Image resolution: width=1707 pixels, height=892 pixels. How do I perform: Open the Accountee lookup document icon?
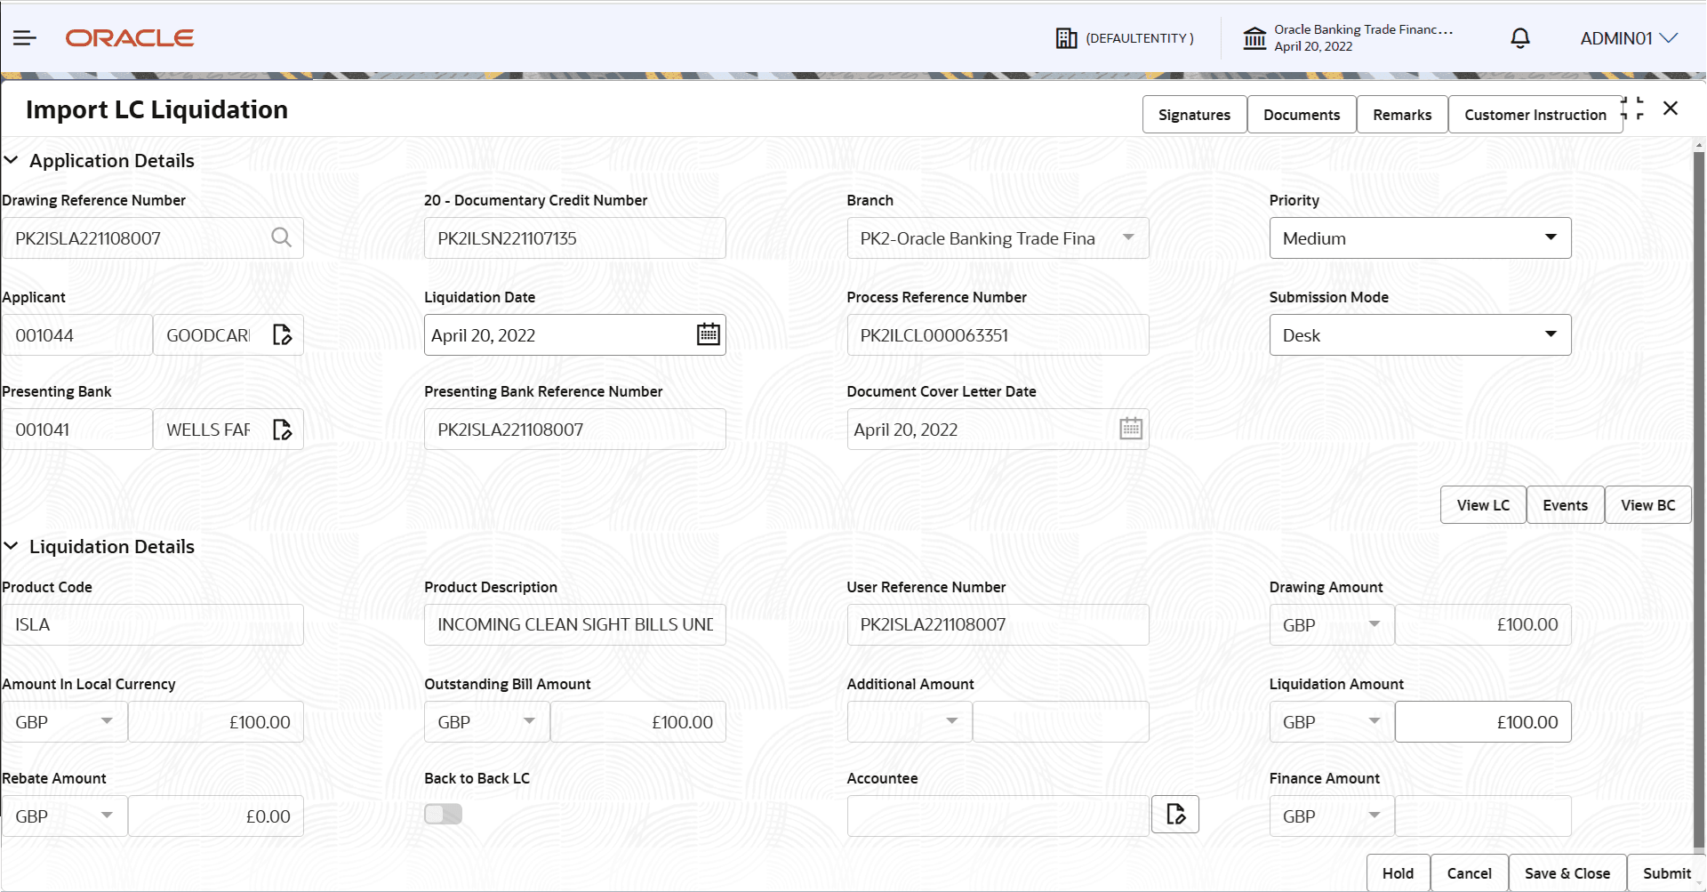coord(1174,814)
